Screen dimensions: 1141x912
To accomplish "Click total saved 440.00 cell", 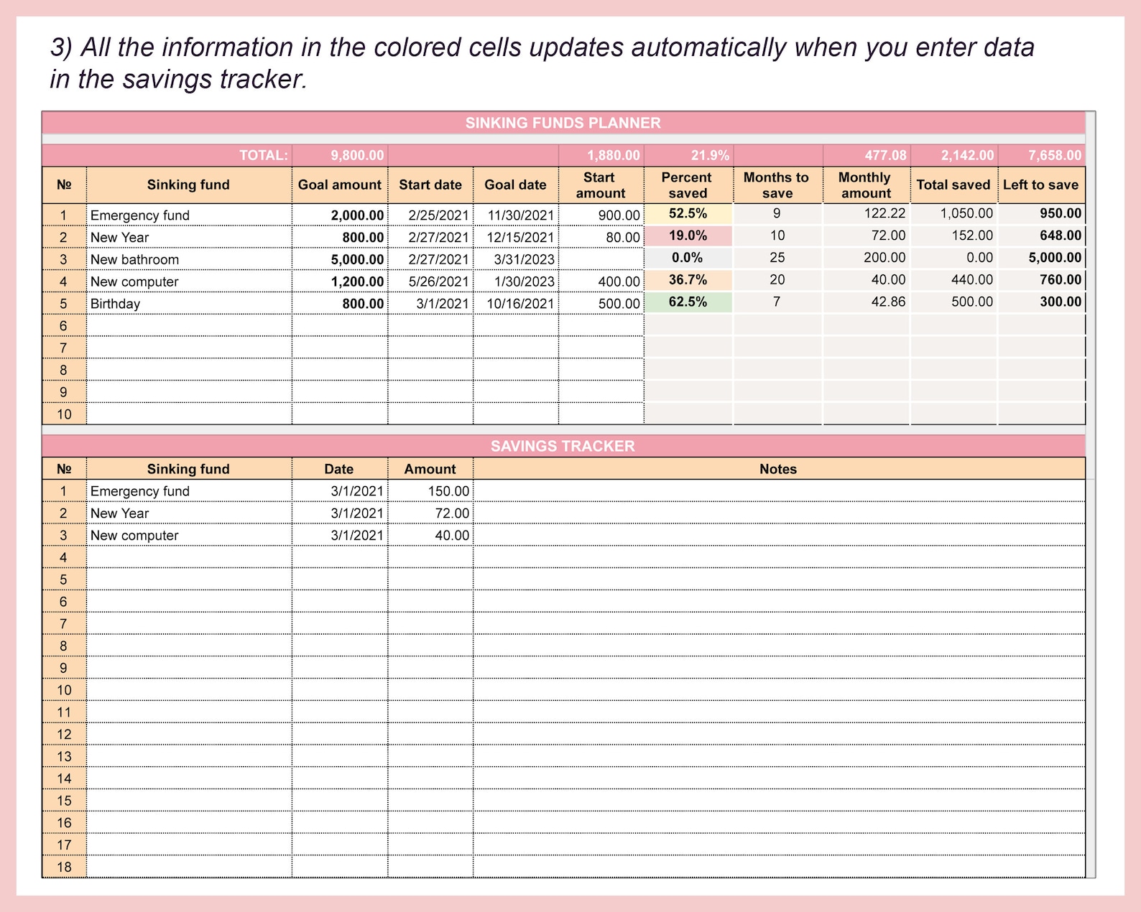I will tap(954, 279).
